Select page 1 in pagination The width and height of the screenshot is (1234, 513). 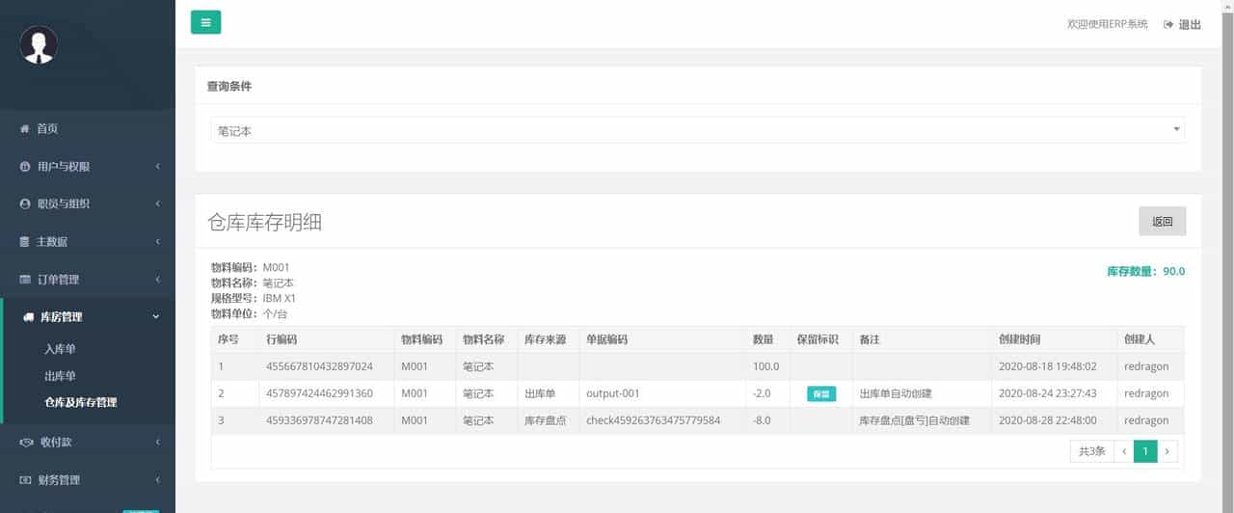tap(1145, 451)
